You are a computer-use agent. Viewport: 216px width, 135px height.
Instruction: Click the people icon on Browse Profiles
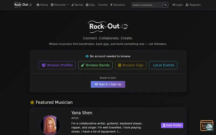click(x=43, y=65)
